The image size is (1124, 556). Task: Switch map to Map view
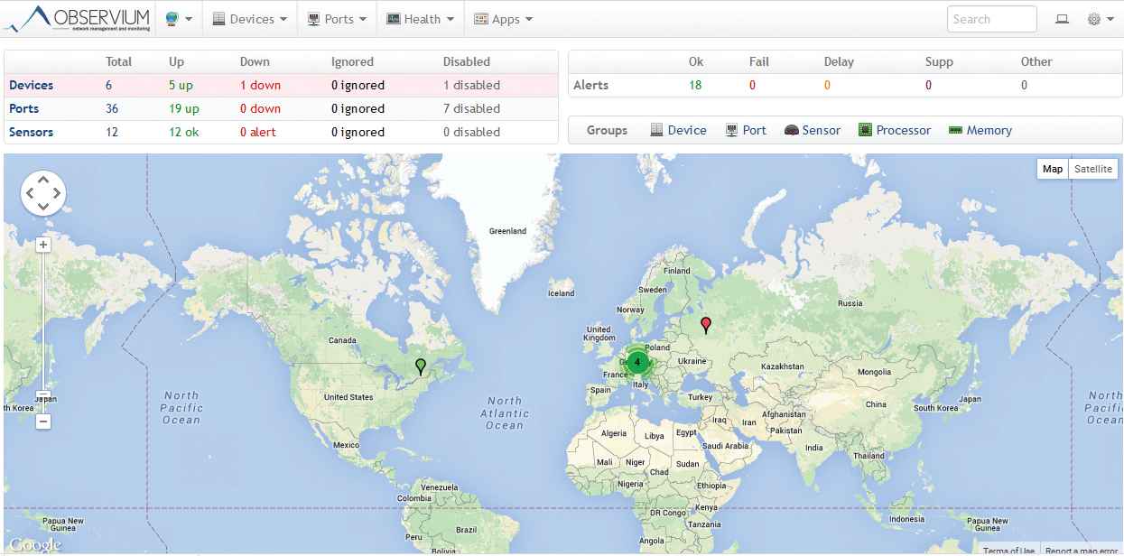(x=1052, y=169)
